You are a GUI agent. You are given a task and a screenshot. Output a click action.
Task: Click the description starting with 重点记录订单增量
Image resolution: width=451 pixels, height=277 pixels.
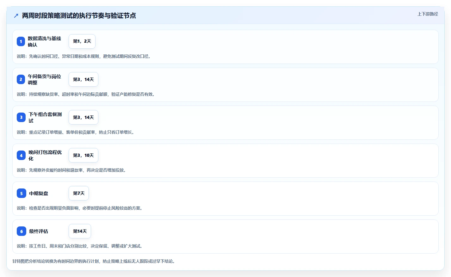(x=76, y=132)
